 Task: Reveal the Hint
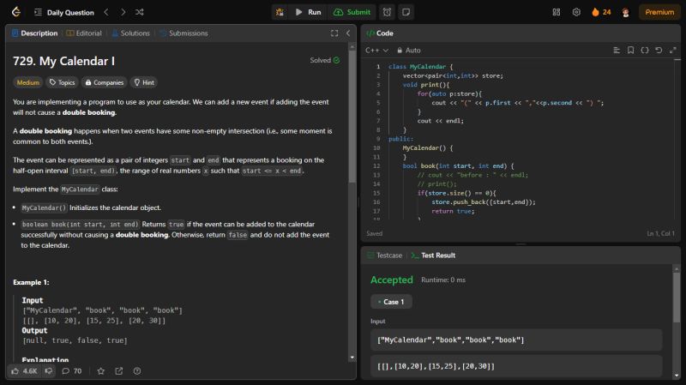[x=143, y=82]
